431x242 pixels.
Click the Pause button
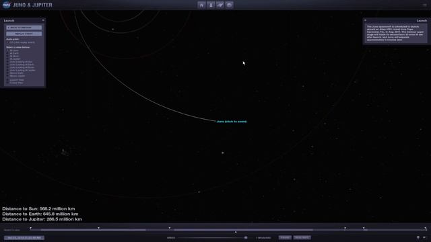[x=285, y=237]
